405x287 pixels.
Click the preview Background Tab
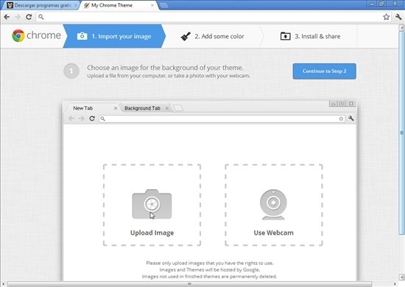[145, 108]
